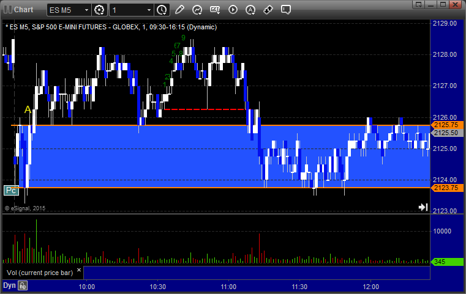
Task: Click the 12:00 time axis label
Action: [x=371, y=287]
